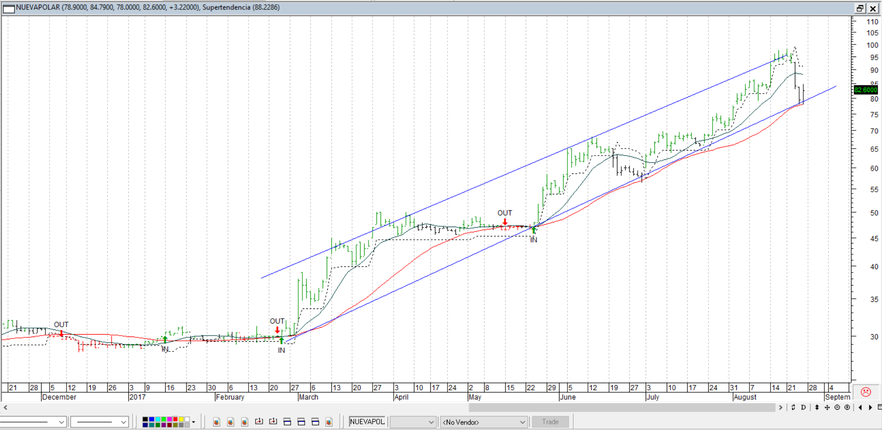Click the red sad face icon
The image size is (882, 430).
tap(866, 392)
